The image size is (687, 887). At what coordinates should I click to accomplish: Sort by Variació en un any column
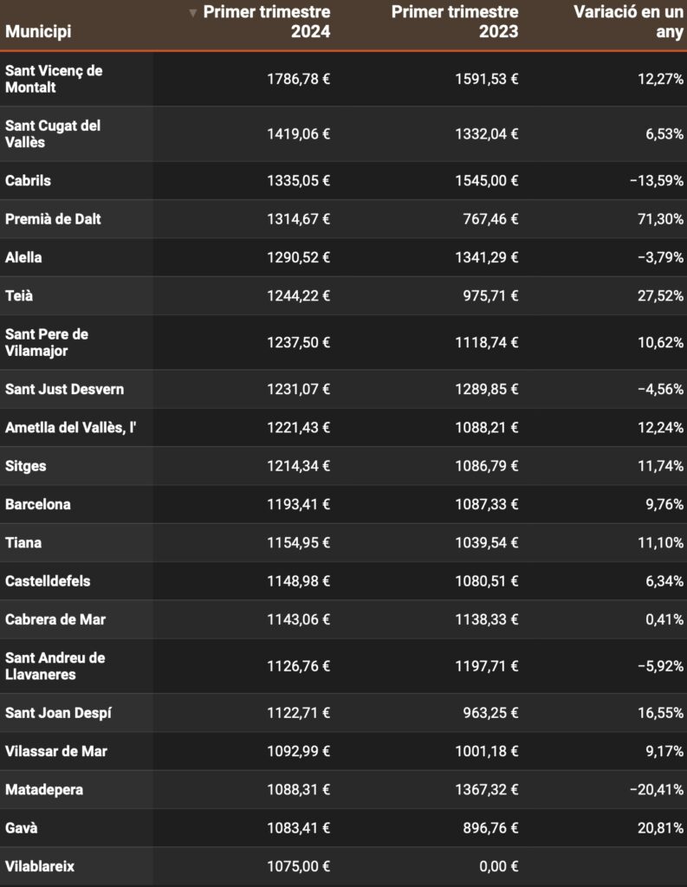click(x=629, y=23)
